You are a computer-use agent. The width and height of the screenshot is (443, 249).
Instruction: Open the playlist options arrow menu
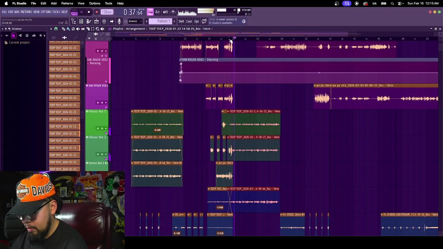click(x=51, y=29)
